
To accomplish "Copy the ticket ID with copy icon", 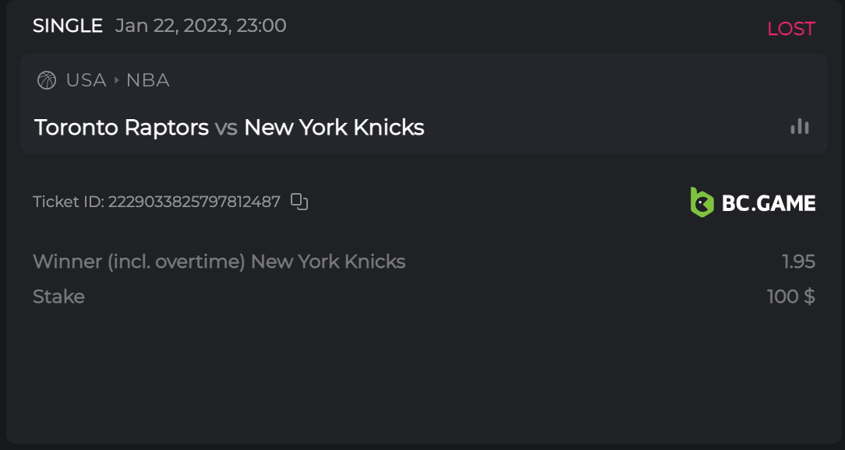I will (x=299, y=202).
